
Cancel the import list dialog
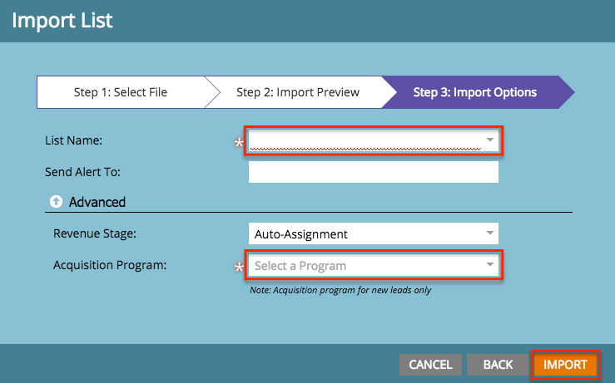point(430,365)
